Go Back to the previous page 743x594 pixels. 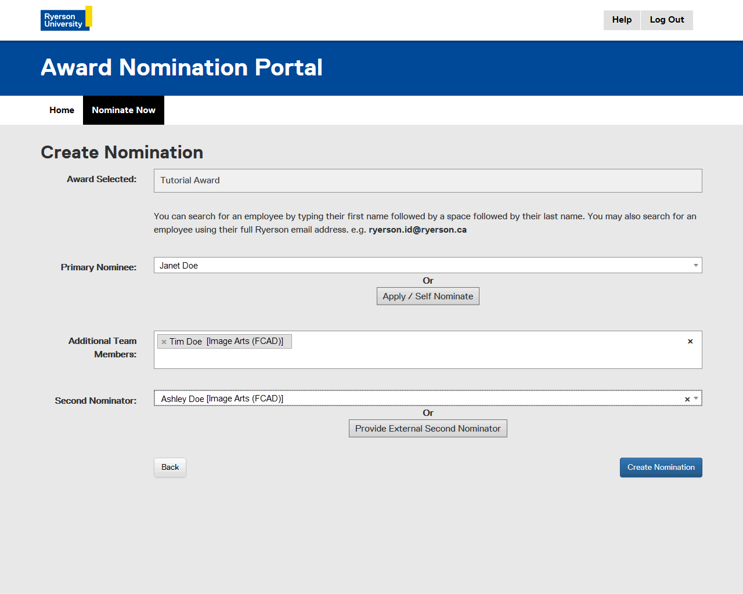click(170, 468)
